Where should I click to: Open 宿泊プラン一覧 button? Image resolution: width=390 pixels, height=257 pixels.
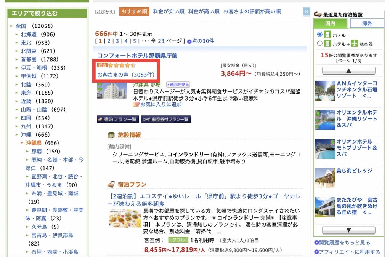coord(117,119)
